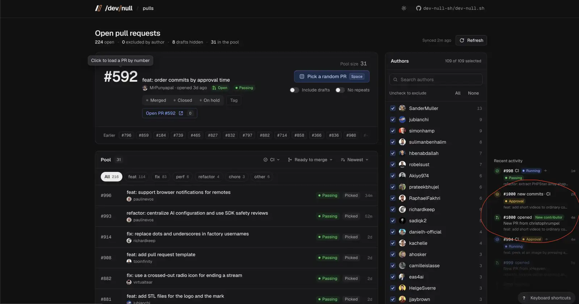Viewport: 579px width, 304px height.
Task: Toggle the No repeats switch
Action: pyautogui.click(x=340, y=90)
